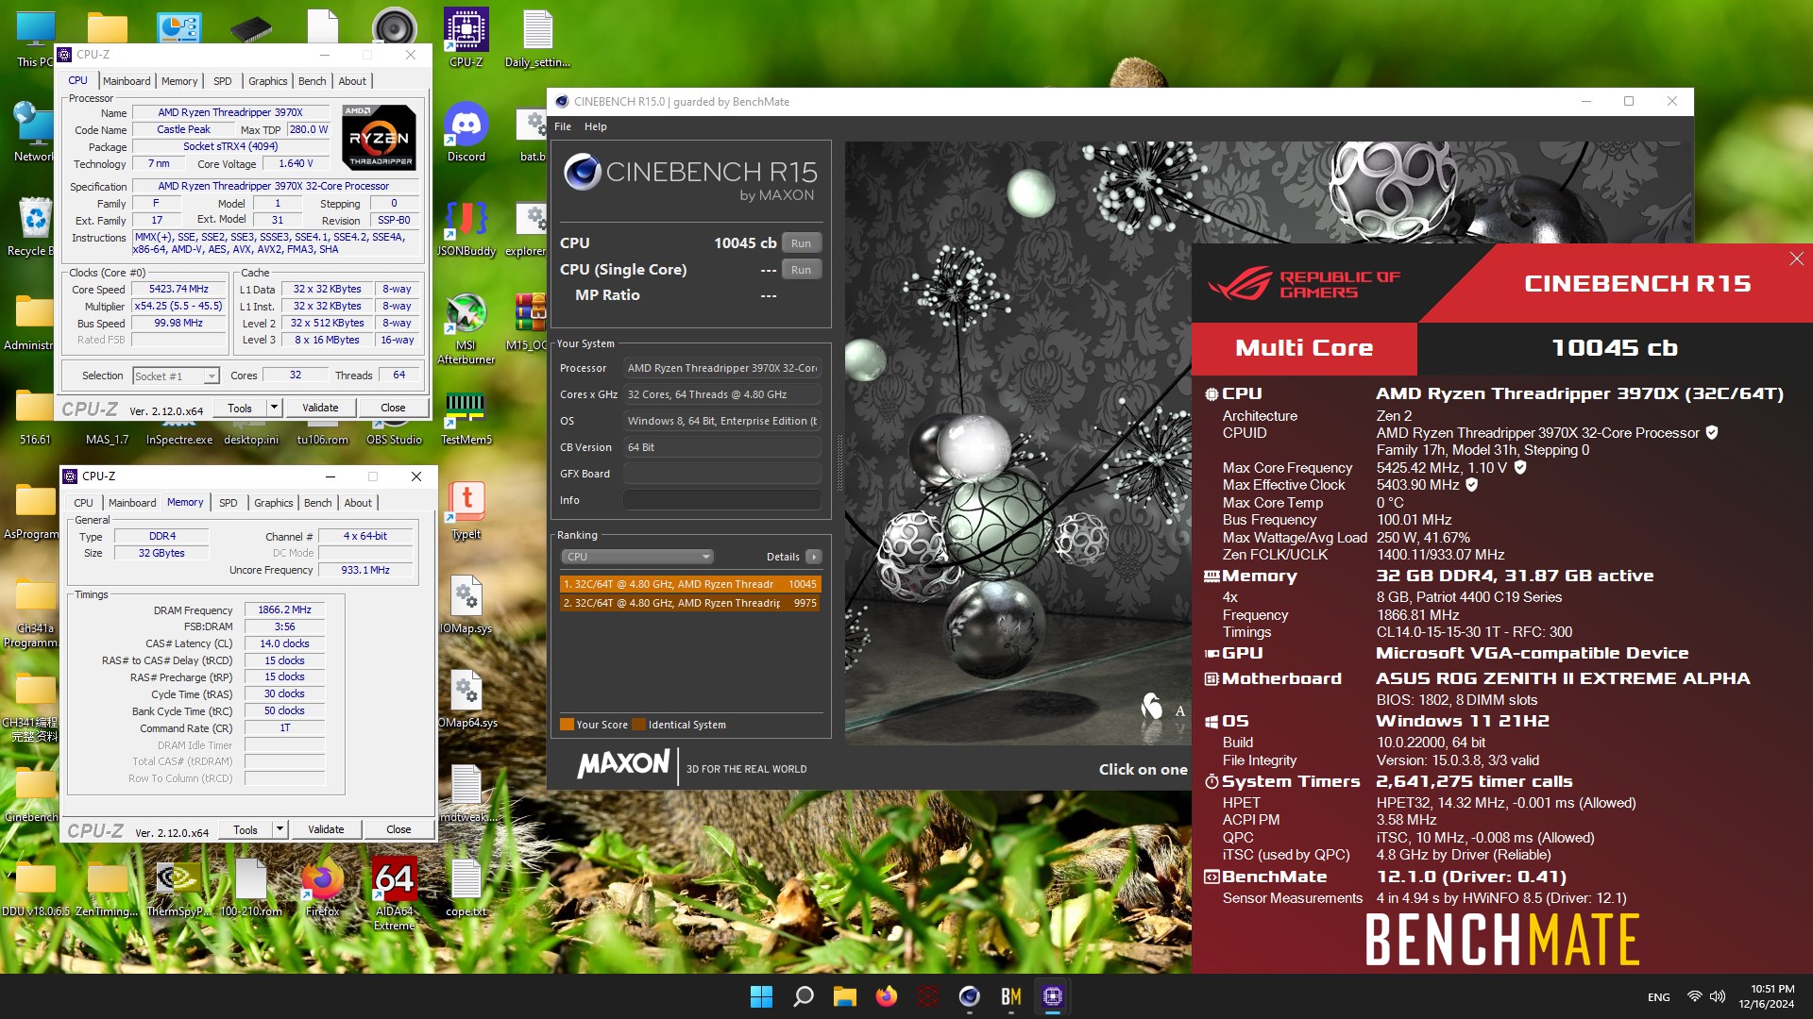Switch to SPD tab in upper CPU-Z
This screenshot has height=1019, width=1813.
pyautogui.click(x=223, y=81)
